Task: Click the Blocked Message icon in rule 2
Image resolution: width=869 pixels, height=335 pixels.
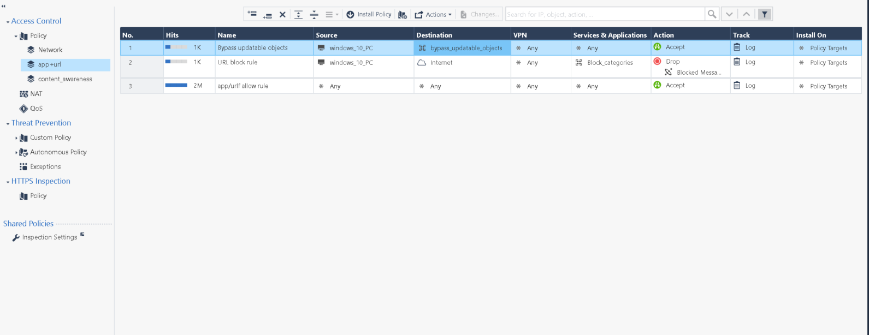Action: [x=669, y=72]
